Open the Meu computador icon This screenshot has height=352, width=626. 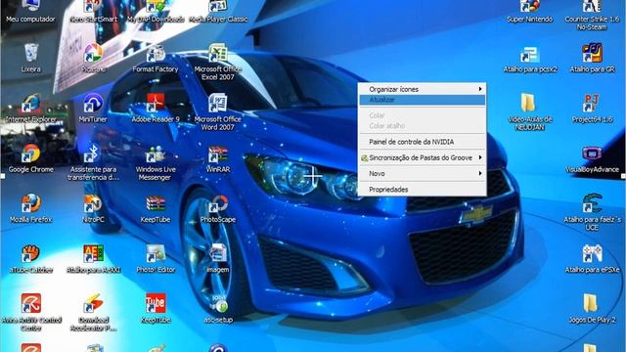tap(31, 7)
